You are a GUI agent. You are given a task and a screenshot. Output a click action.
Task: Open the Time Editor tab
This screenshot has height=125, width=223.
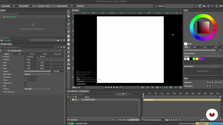pyautogui.click(x=121, y=120)
